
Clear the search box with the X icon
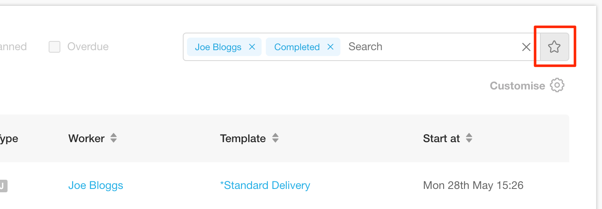526,47
